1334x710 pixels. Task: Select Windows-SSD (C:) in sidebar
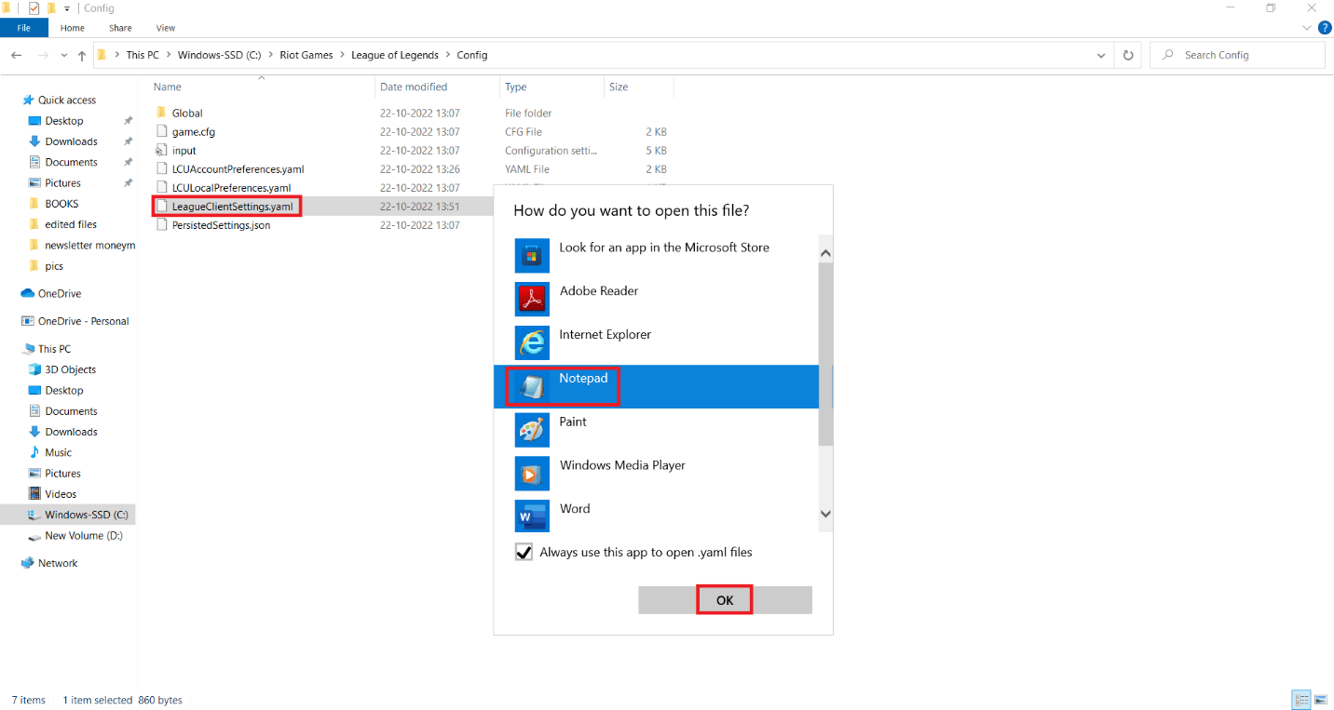pyautogui.click(x=68, y=515)
